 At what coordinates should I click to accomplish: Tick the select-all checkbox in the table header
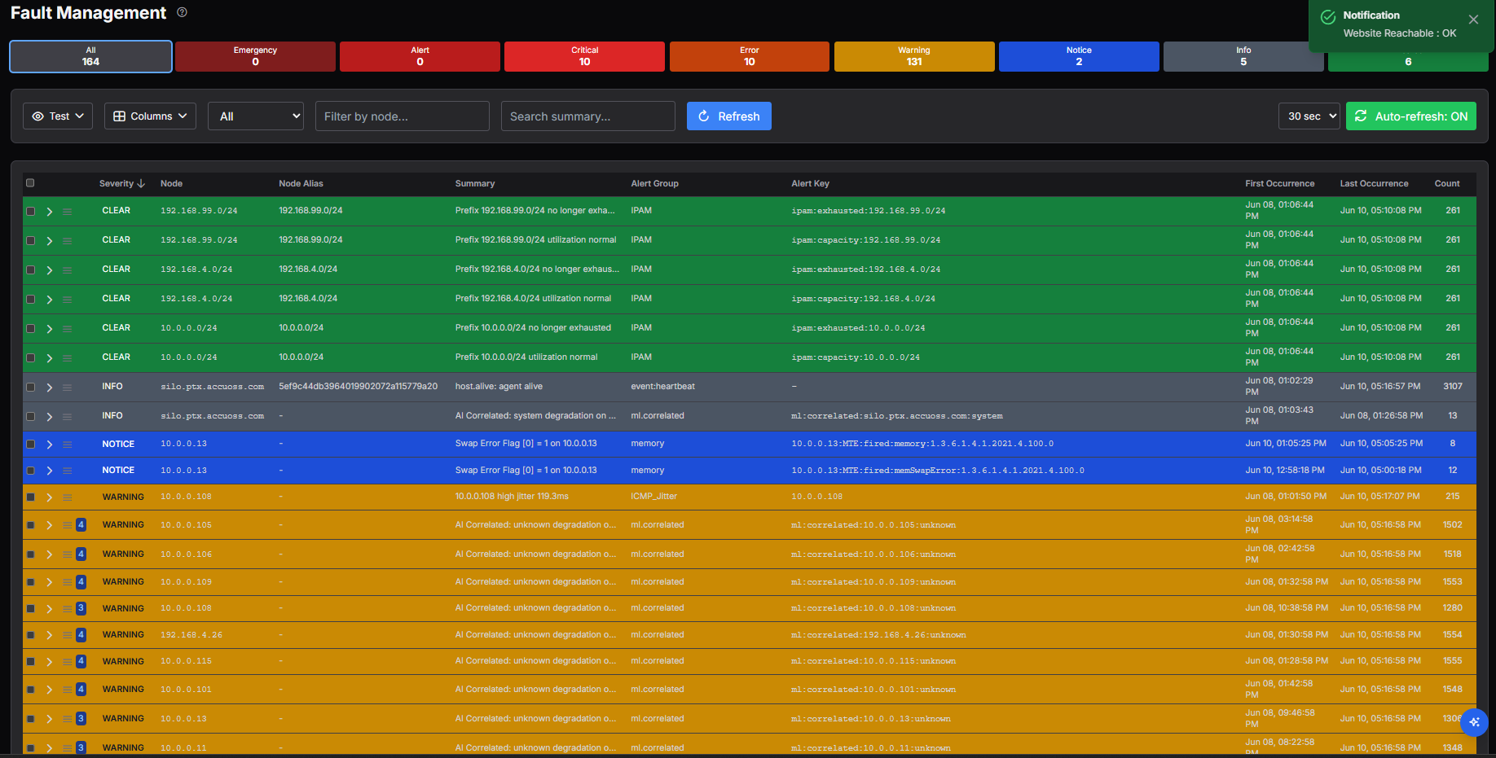30,183
